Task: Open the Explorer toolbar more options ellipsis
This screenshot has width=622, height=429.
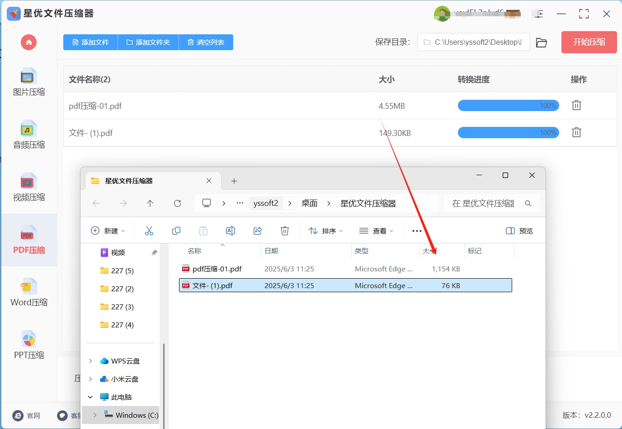Action: click(x=417, y=231)
